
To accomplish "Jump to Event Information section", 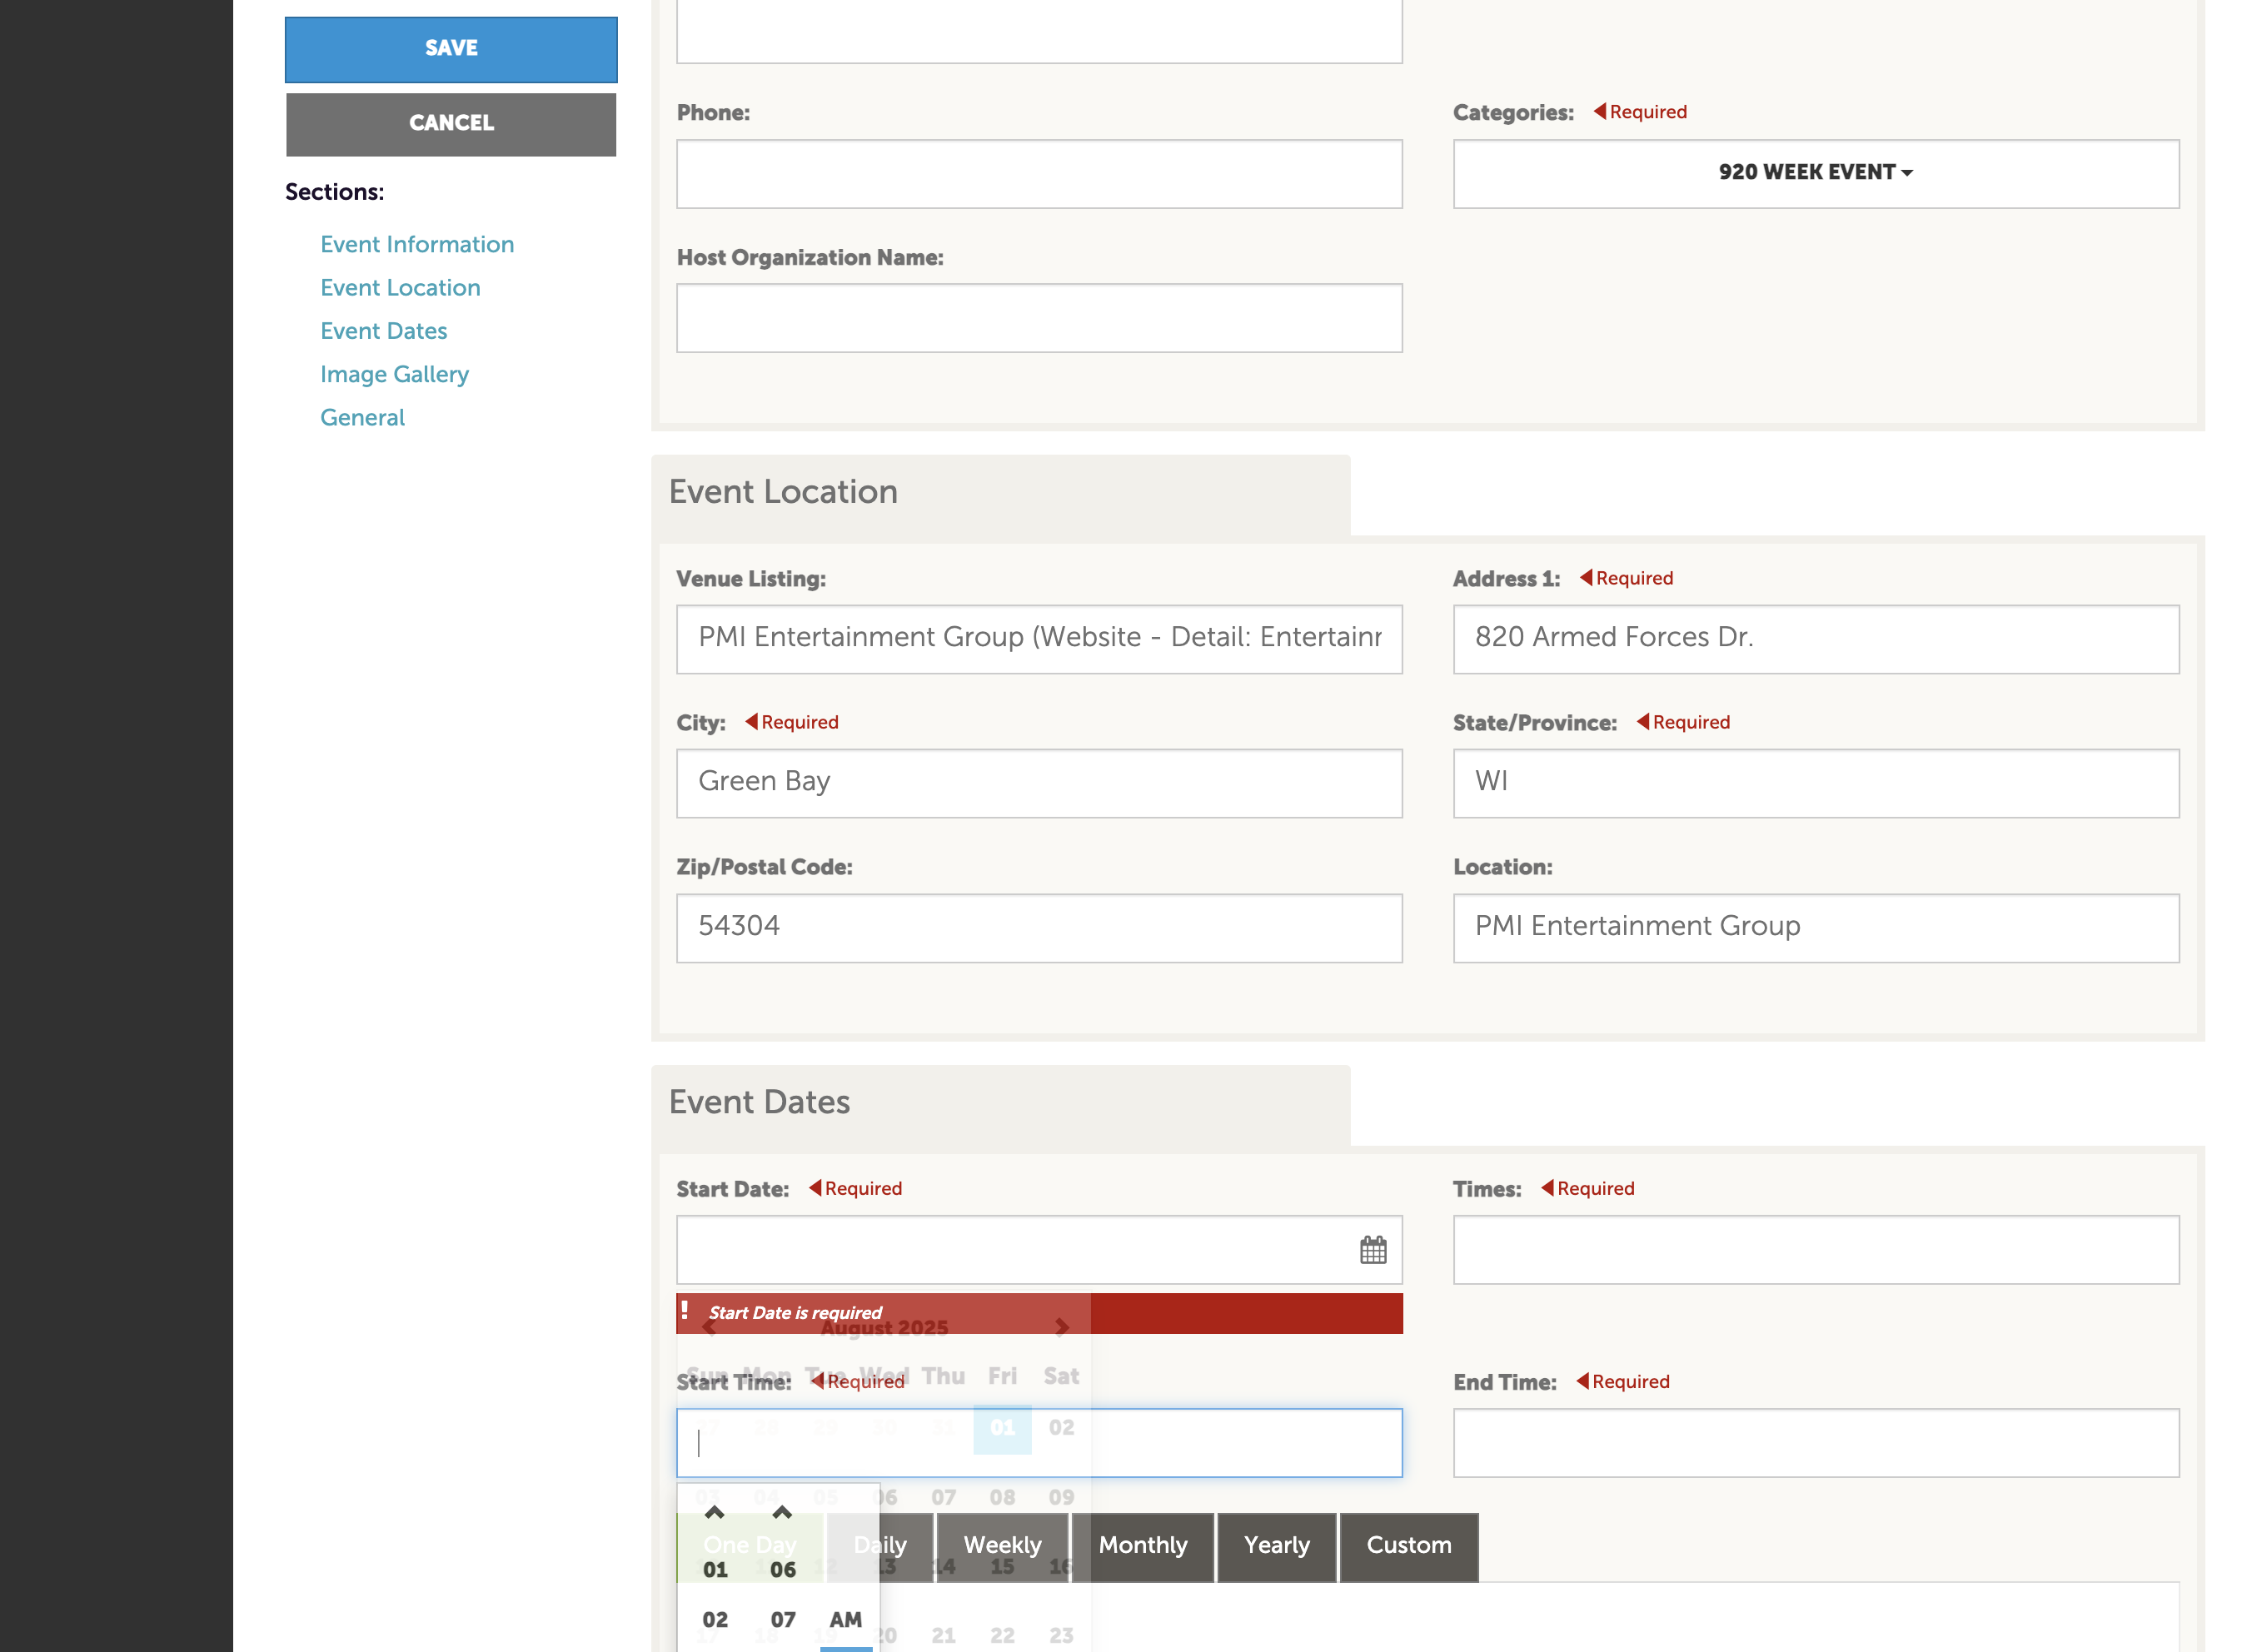I will tap(417, 244).
